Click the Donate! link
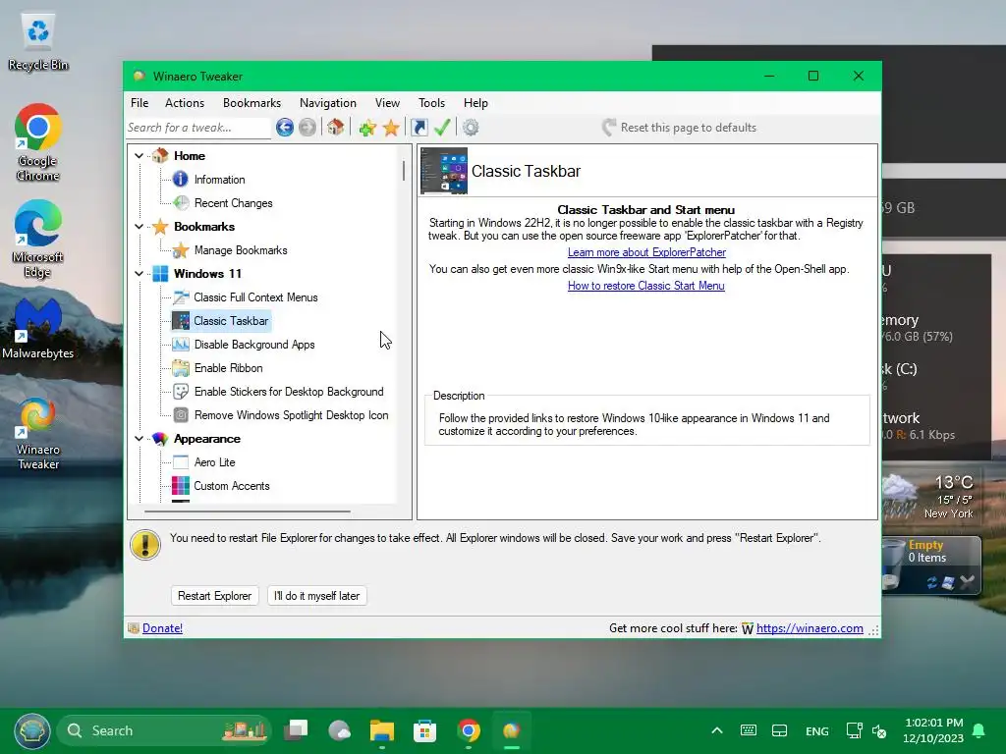 162,628
